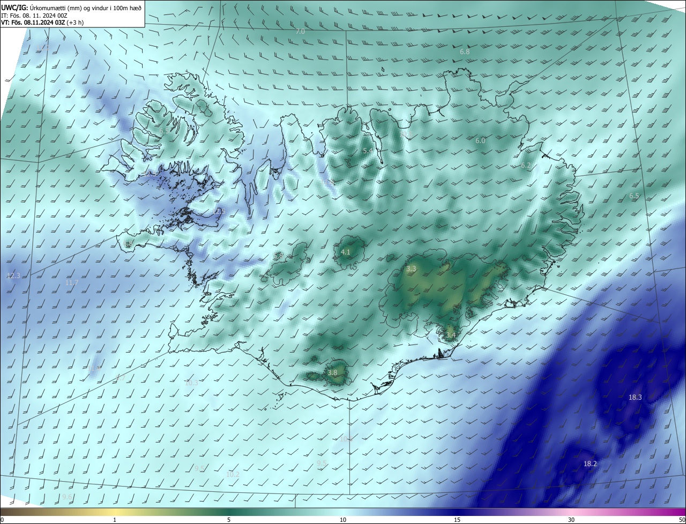Click the 6.0 value label
The image size is (686, 524).
[480, 141]
